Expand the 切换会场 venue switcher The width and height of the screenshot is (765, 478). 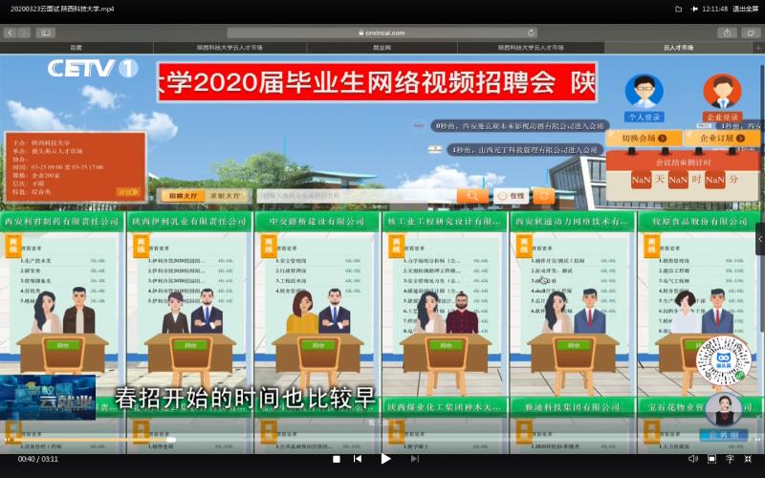pos(643,138)
